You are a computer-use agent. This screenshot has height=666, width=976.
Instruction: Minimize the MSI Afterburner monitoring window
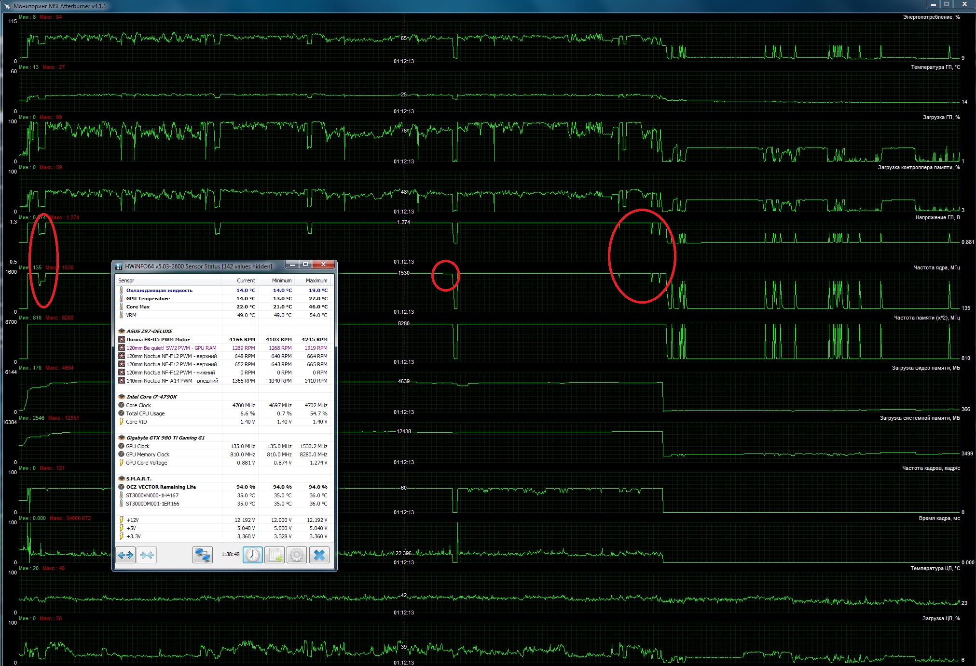(x=934, y=4)
